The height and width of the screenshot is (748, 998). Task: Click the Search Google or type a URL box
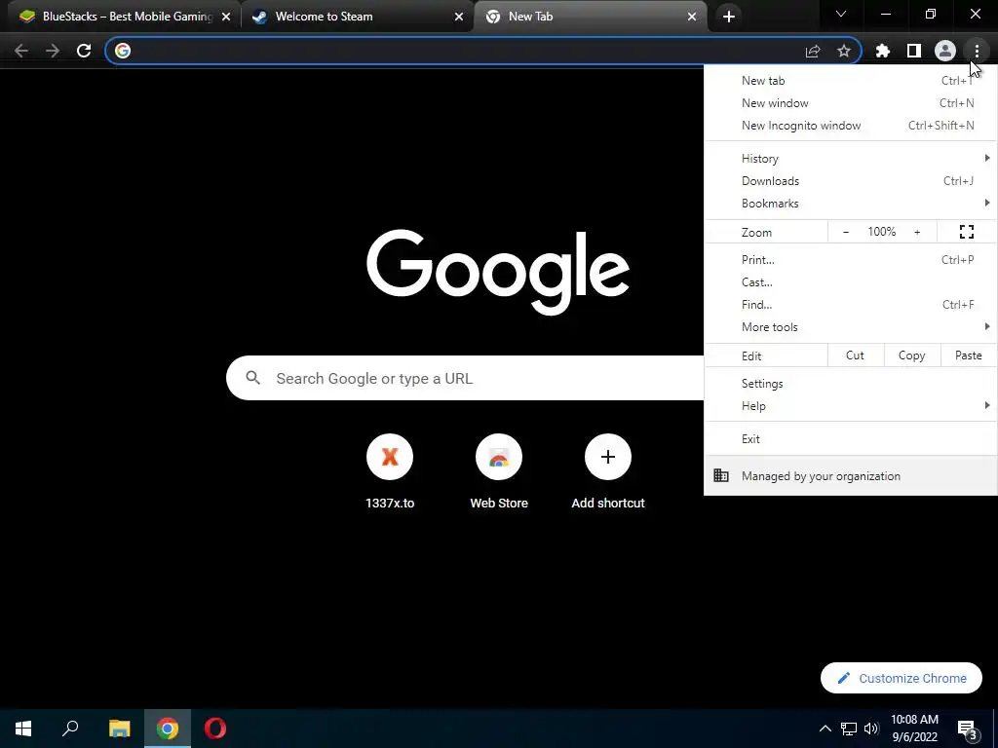click(x=465, y=379)
